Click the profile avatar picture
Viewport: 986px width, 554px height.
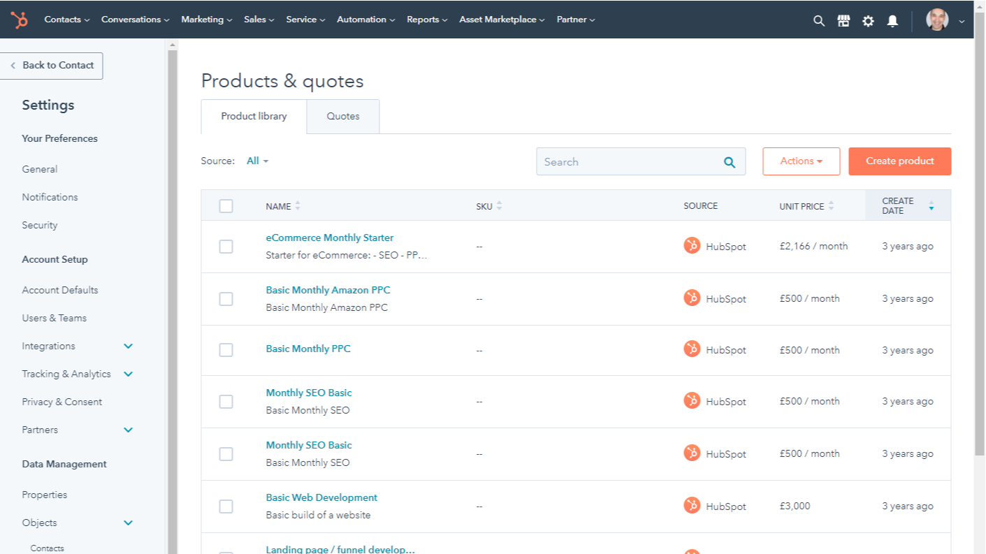[x=937, y=20]
